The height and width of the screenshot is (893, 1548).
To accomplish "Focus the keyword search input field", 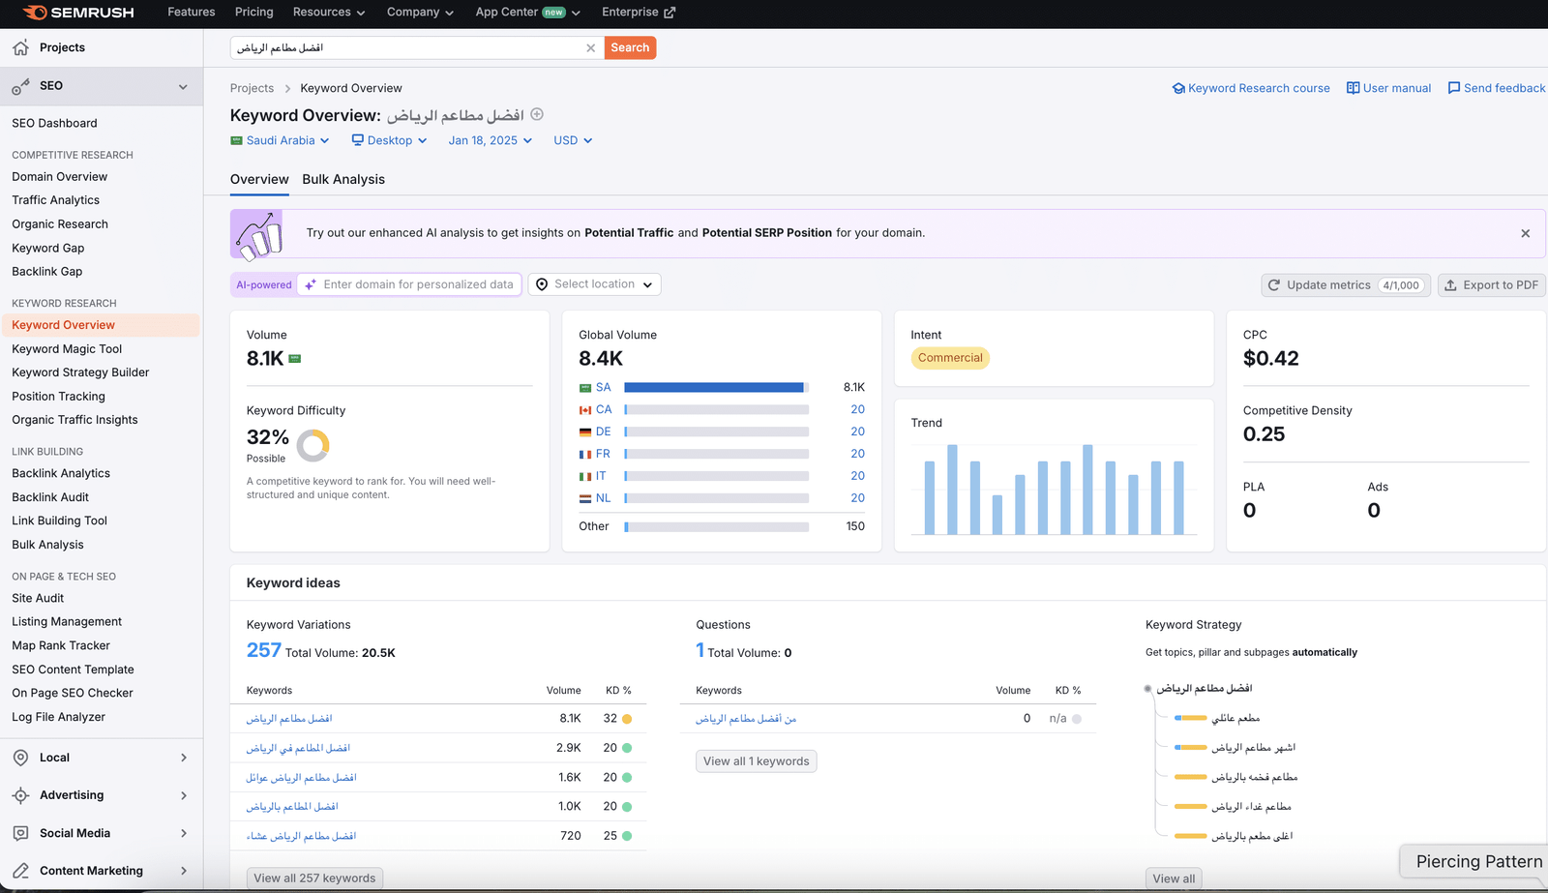I will 408,47.
